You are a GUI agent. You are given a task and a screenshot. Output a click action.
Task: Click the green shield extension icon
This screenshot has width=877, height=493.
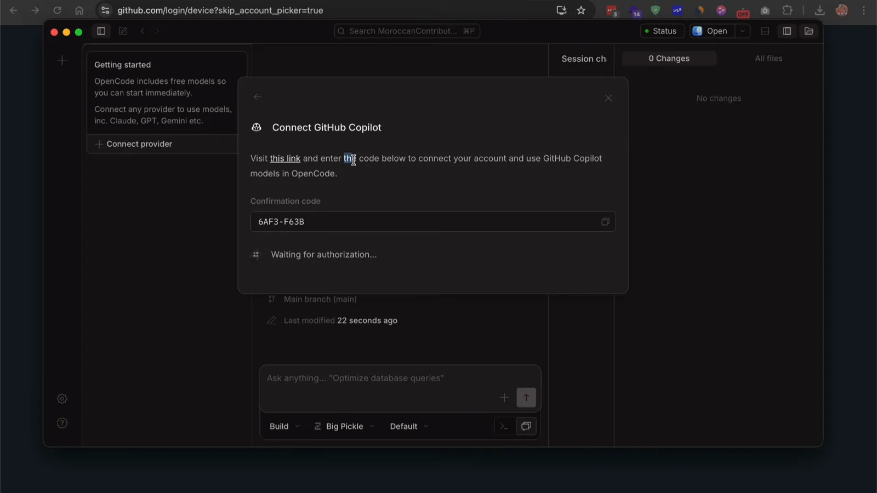[656, 10]
